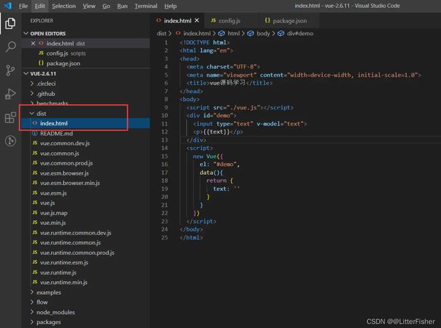Click index.html in the breadcrumb path
Screen dimensions: 441x328
click(197, 33)
